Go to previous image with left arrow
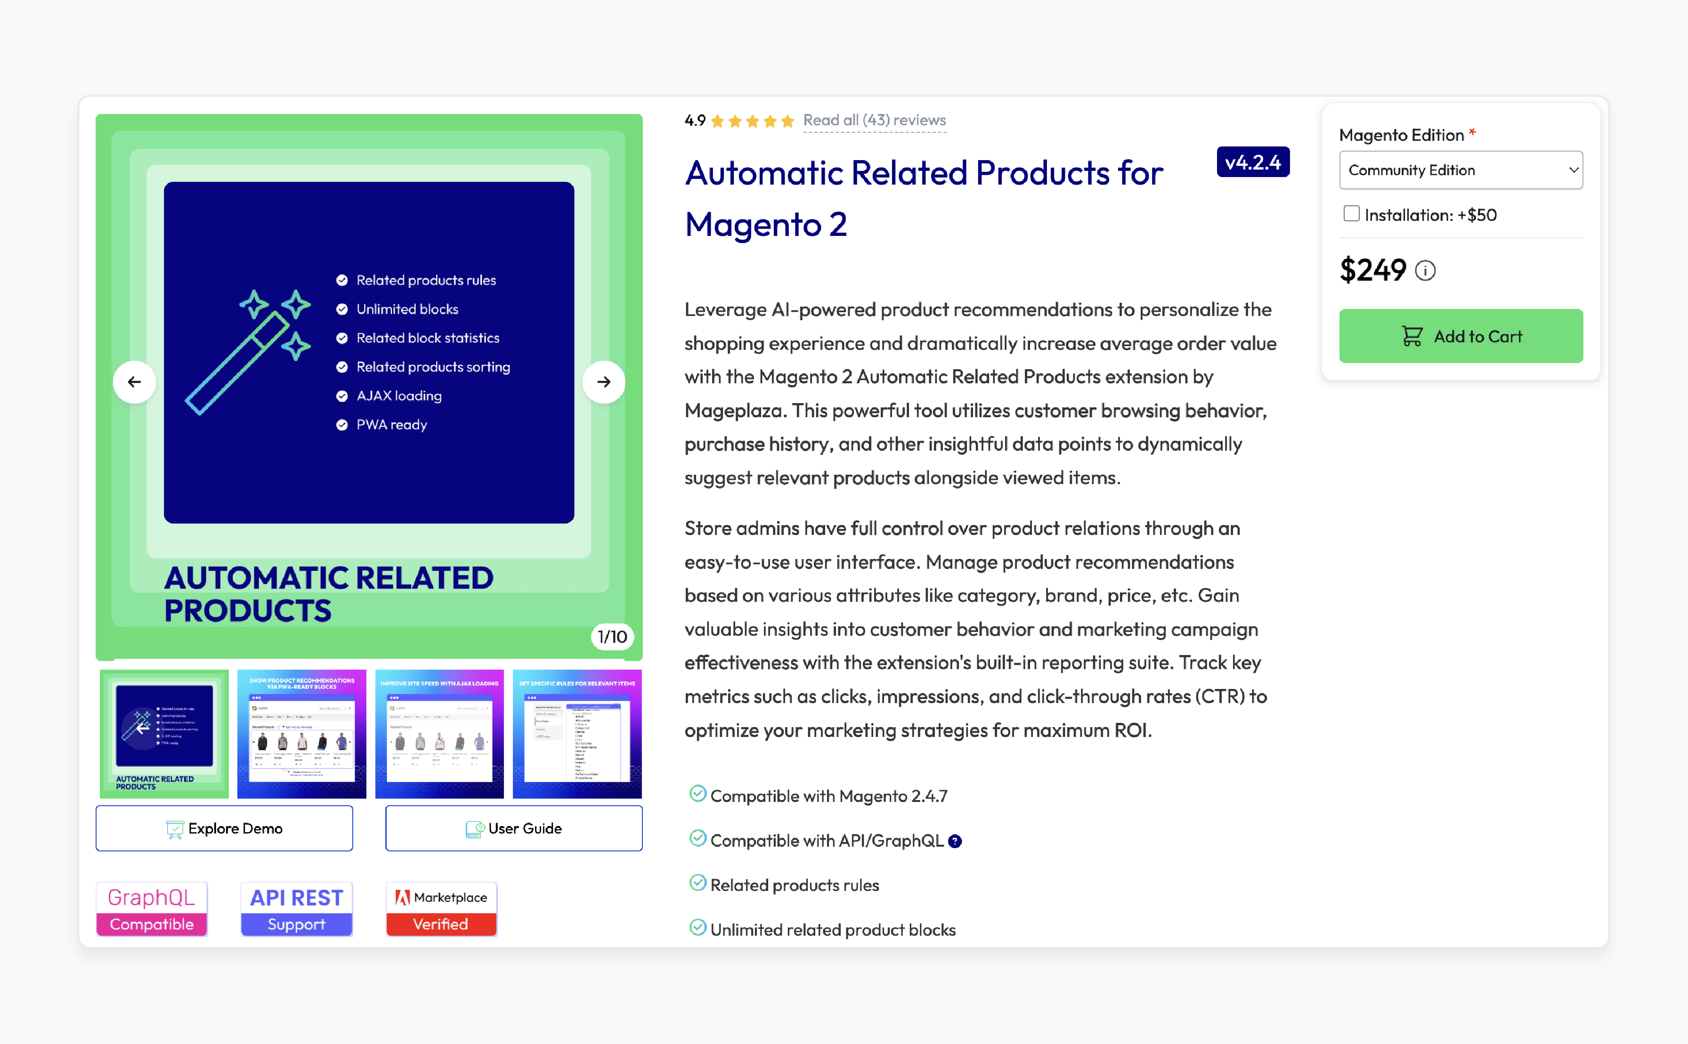 (x=134, y=382)
